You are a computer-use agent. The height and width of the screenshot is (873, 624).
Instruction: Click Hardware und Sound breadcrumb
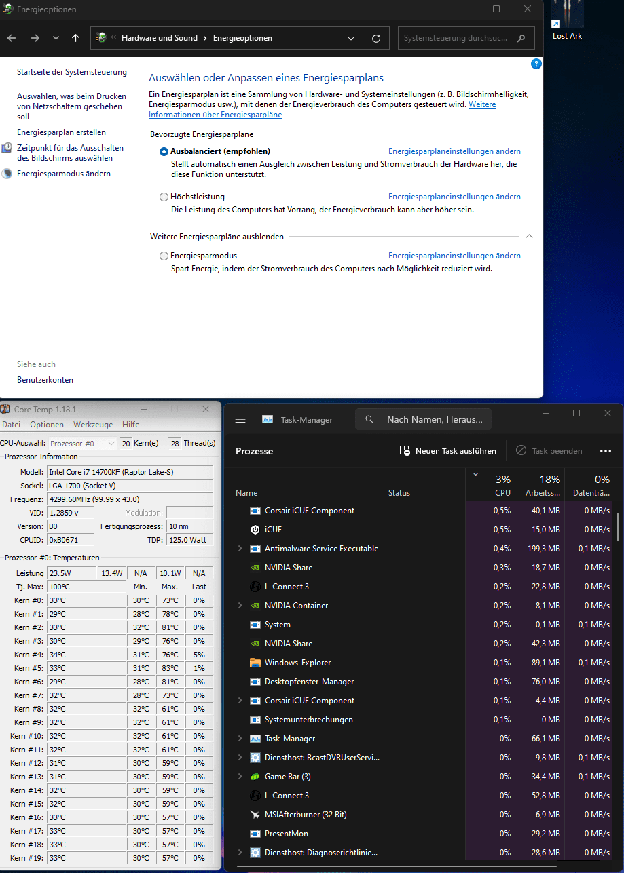[160, 38]
